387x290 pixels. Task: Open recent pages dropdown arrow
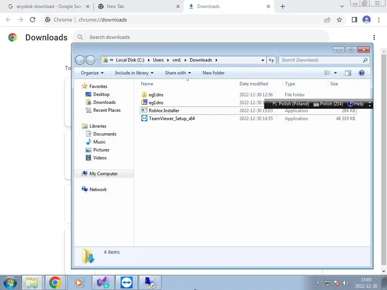coord(98,60)
